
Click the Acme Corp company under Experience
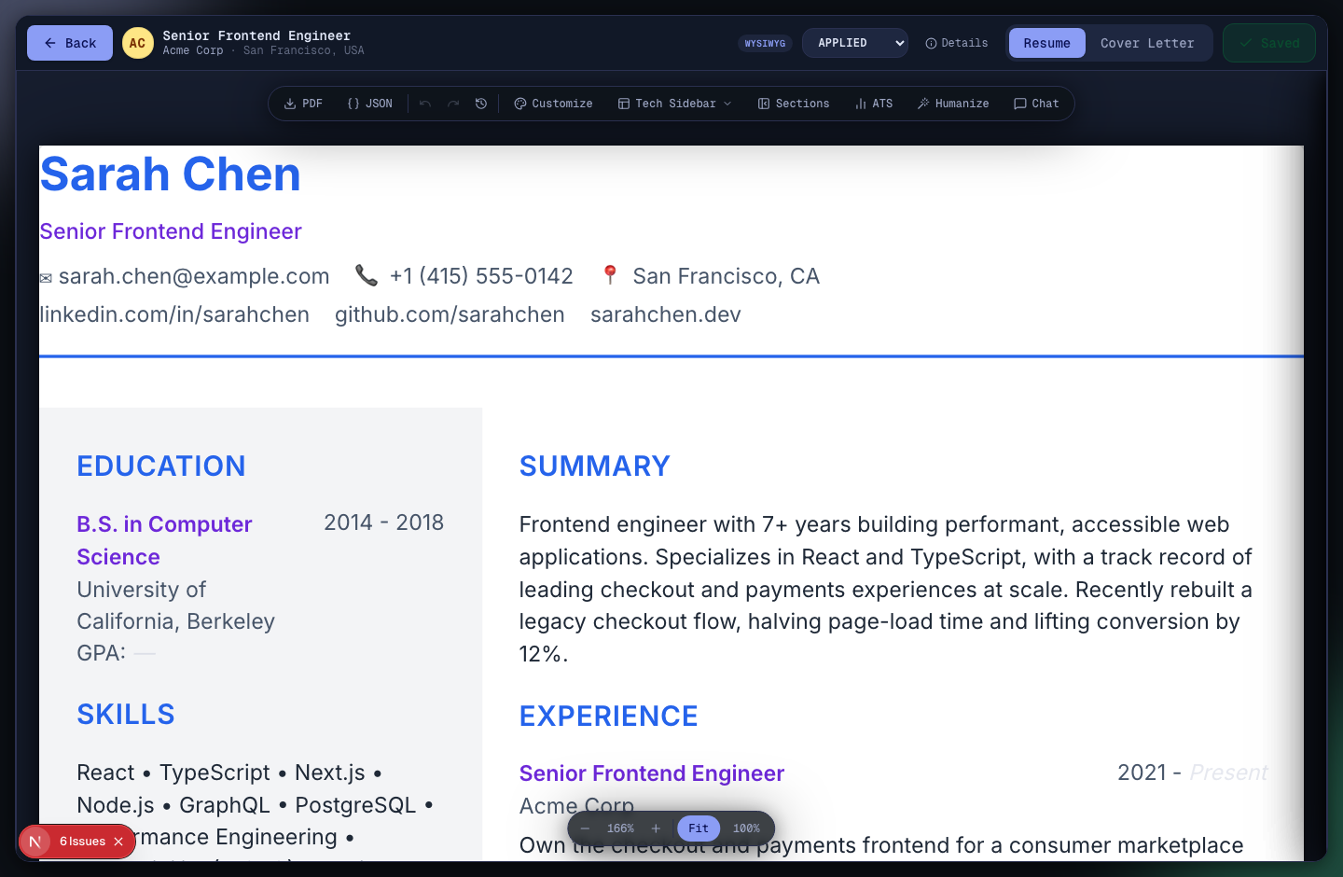tap(576, 806)
